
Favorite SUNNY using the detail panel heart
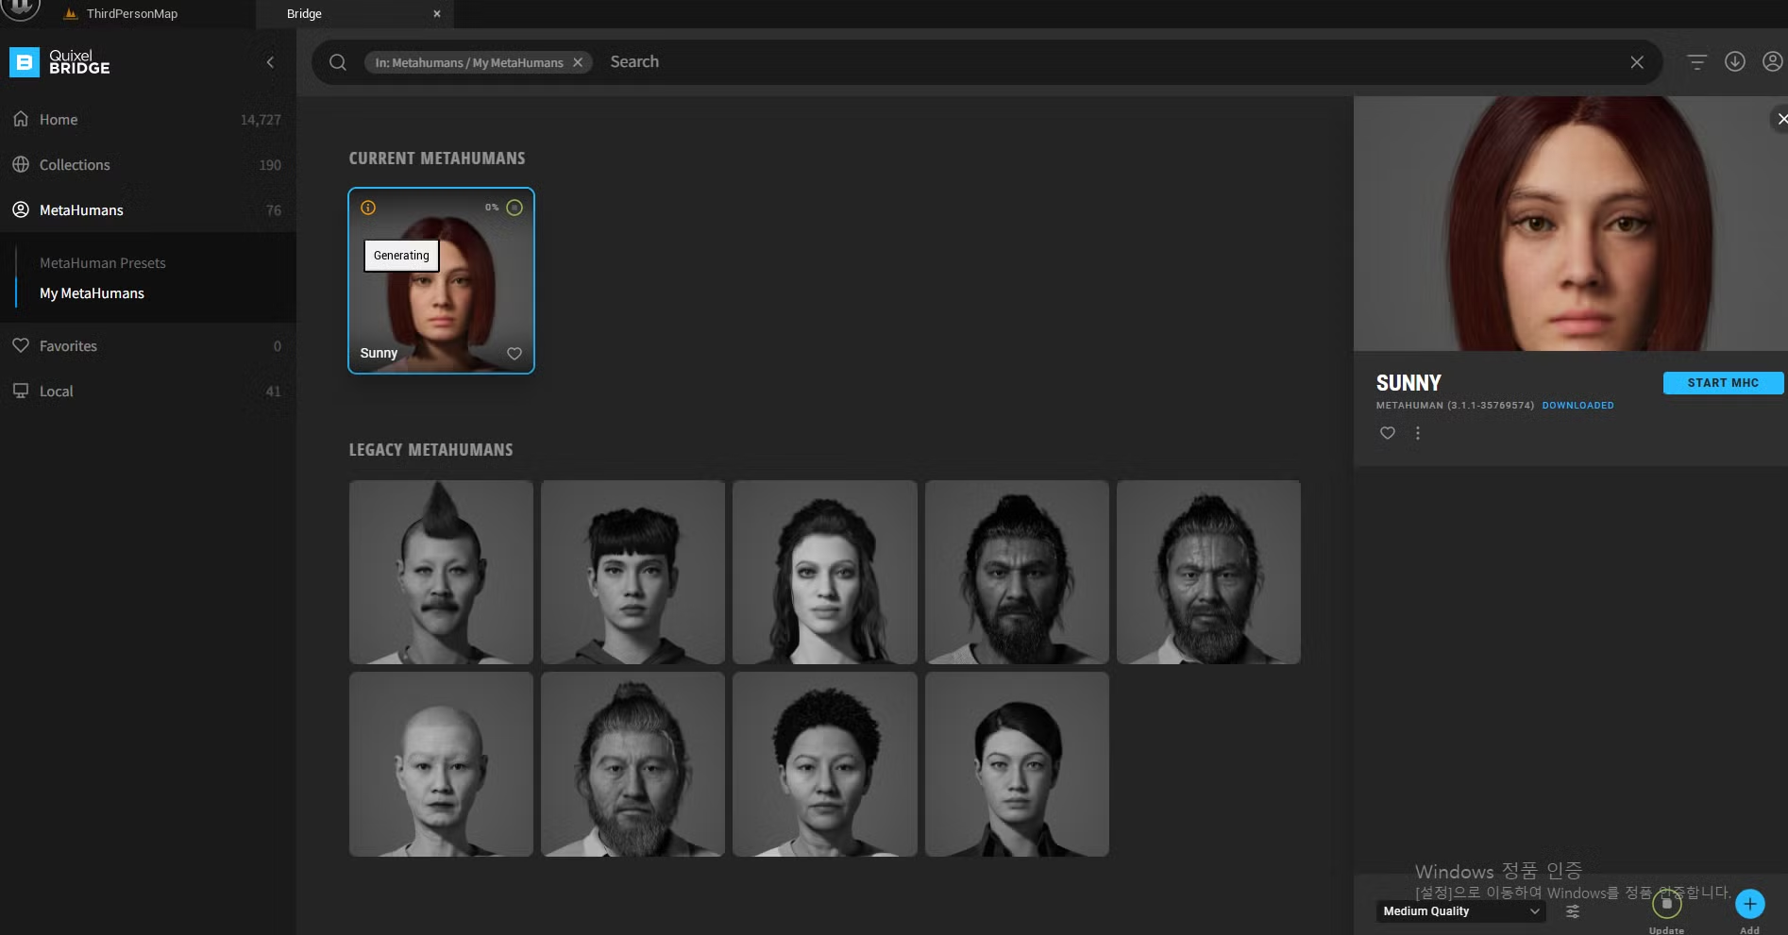[1388, 433]
